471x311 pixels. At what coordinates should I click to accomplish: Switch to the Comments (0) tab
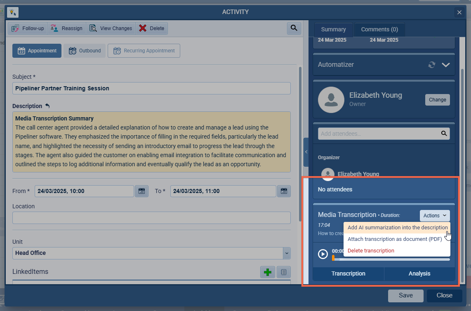[x=379, y=29]
